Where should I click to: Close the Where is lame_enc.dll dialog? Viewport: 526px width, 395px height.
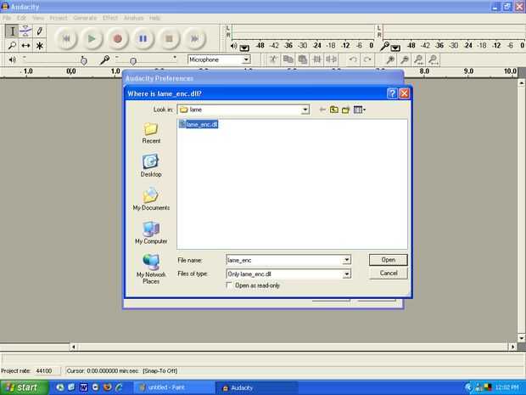tap(404, 93)
